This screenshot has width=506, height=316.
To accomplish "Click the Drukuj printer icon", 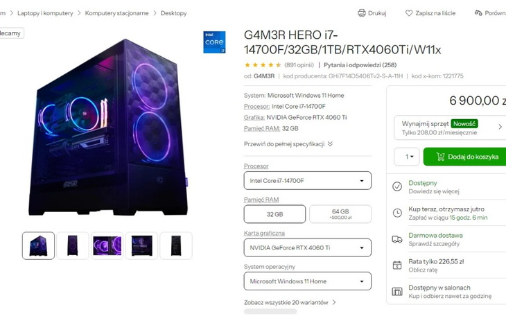I will click(361, 13).
